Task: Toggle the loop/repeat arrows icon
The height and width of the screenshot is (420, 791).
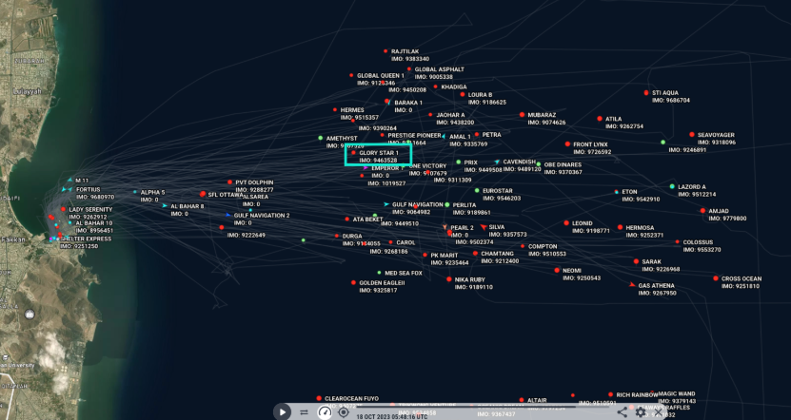Action: coord(304,412)
